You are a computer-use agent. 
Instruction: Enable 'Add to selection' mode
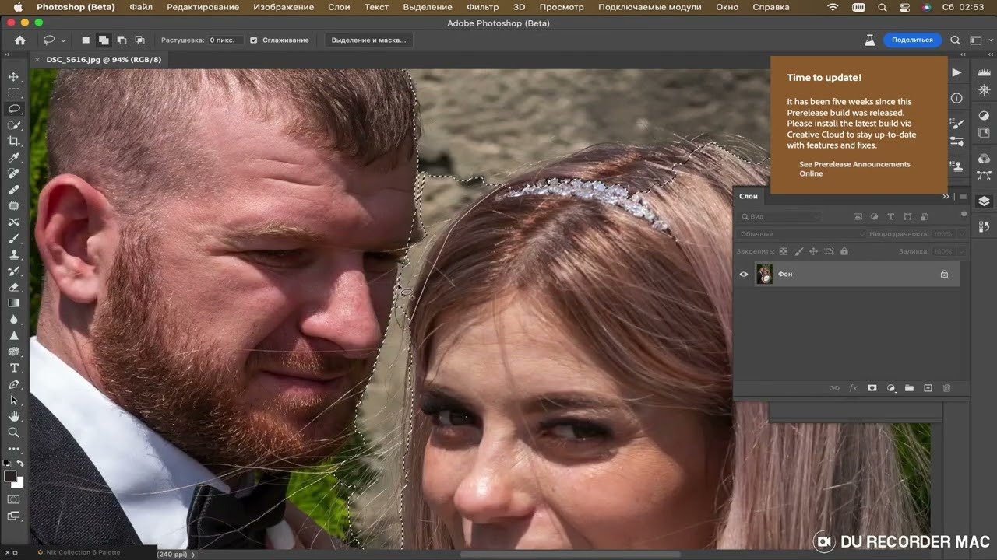pos(104,40)
